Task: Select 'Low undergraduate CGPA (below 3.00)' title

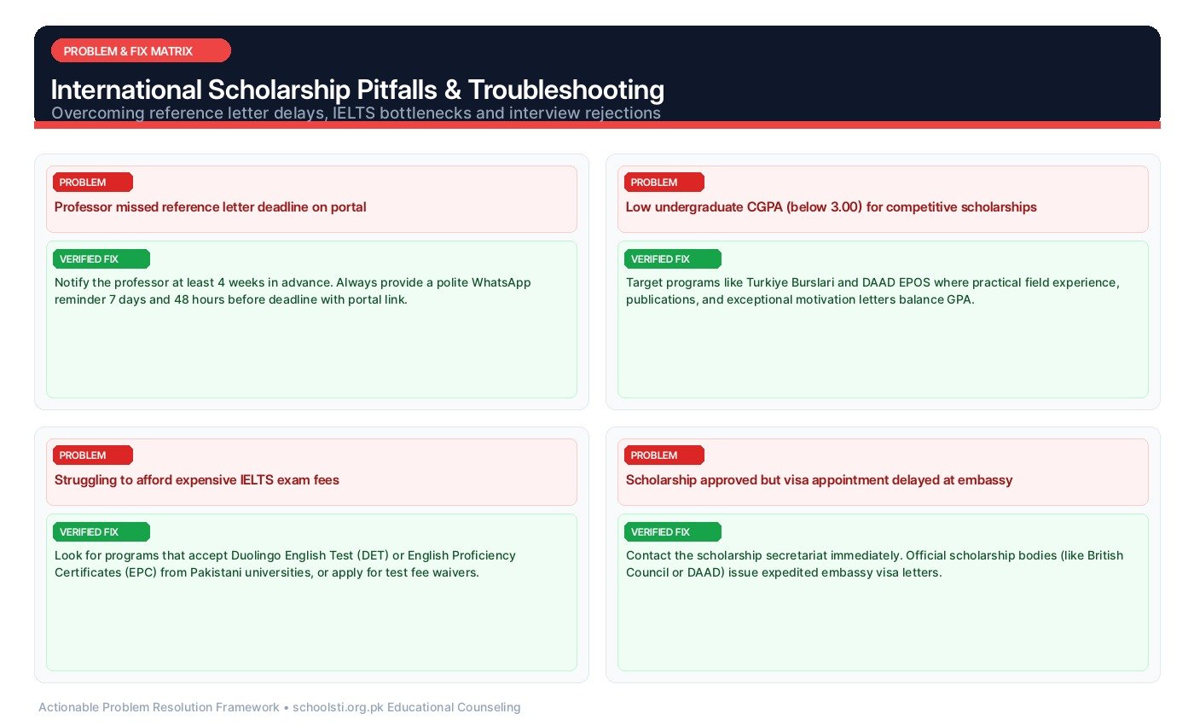Action: point(832,206)
